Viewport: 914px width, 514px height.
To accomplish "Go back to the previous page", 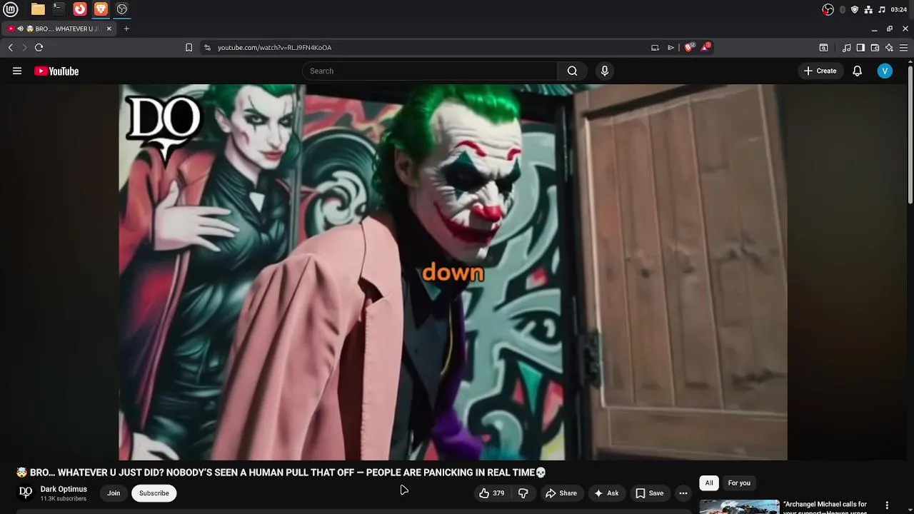I will click(x=11, y=48).
